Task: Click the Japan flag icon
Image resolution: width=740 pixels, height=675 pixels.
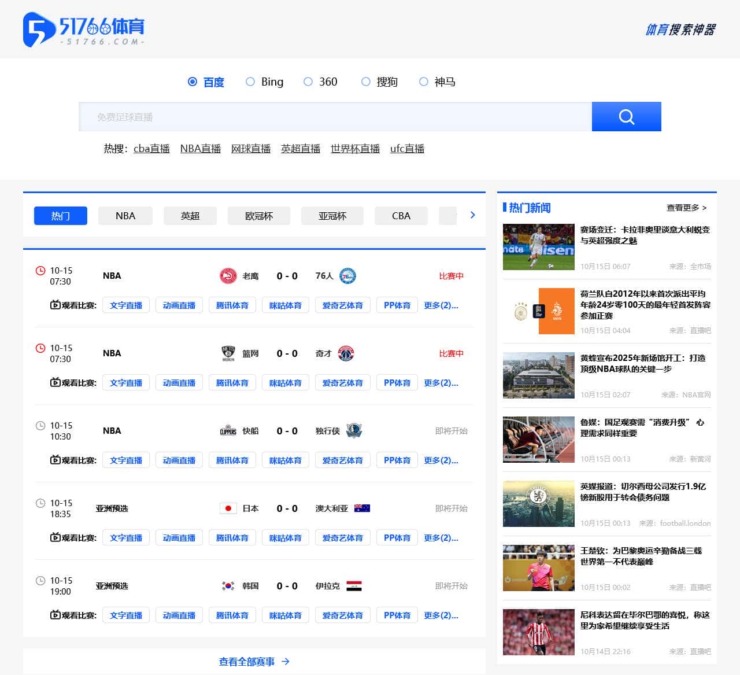Action: 228,508
